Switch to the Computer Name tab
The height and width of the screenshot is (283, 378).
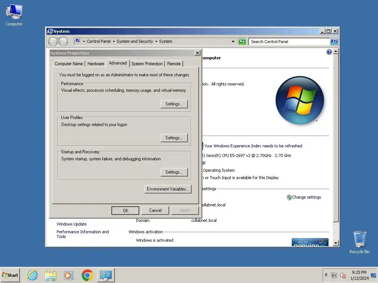coord(69,64)
